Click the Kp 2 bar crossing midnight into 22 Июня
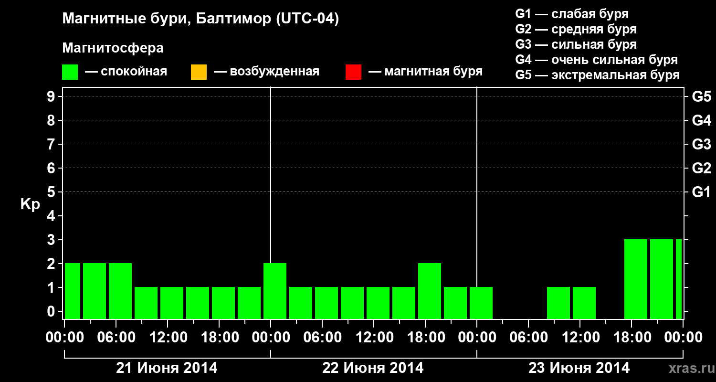The image size is (716, 382). click(275, 291)
